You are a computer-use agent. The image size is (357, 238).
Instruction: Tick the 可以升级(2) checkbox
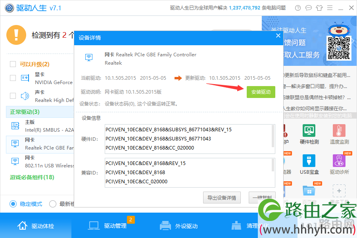13,64
